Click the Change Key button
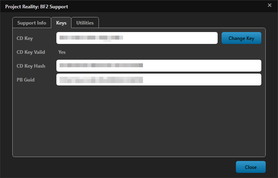 (x=241, y=38)
